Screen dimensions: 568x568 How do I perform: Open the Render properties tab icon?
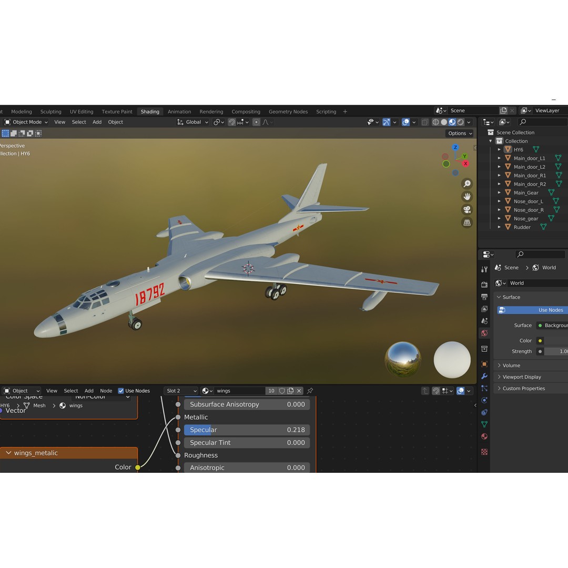484,285
